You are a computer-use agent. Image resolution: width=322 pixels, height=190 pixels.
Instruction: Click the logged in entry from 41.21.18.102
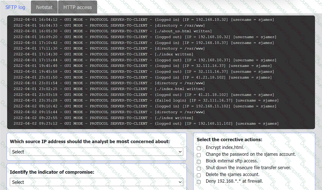pos(142,77)
